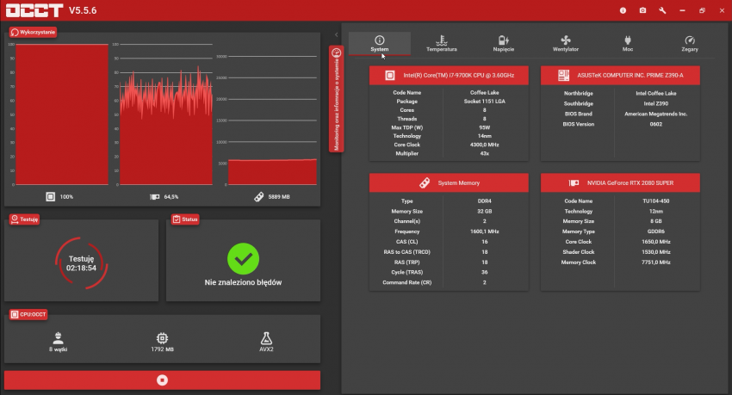This screenshot has height=395, width=732.
Task: Click the Intel Core i7-9700K CPU header
Action: pos(449,75)
